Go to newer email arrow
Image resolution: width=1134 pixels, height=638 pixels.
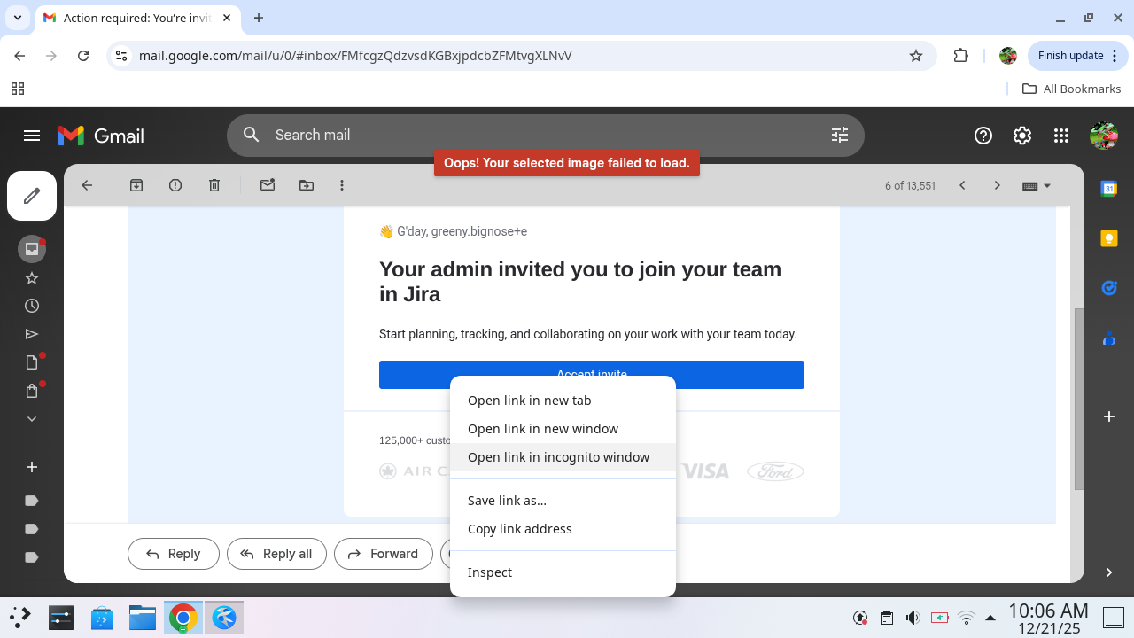point(962,185)
